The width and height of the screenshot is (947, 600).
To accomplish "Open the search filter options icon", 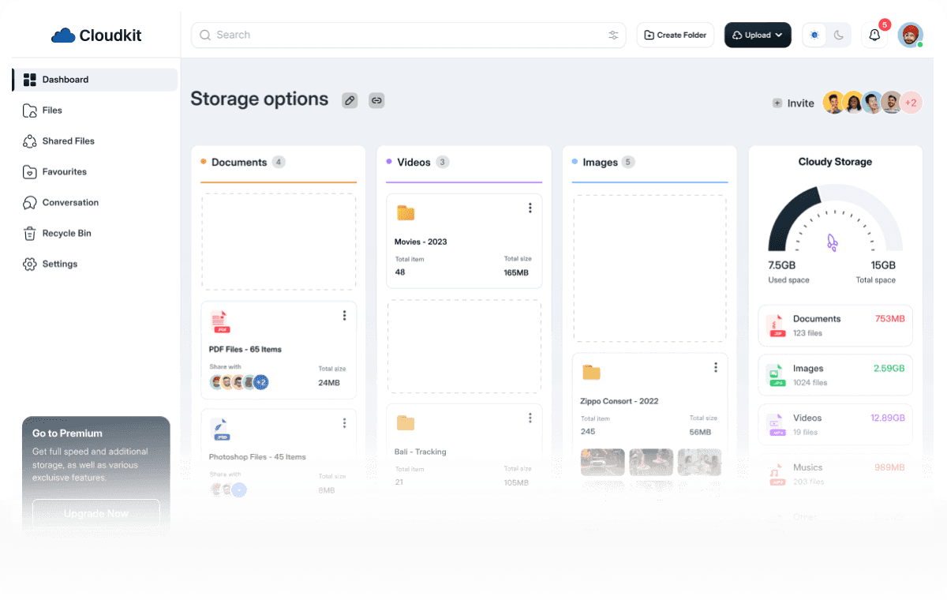I will point(613,35).
